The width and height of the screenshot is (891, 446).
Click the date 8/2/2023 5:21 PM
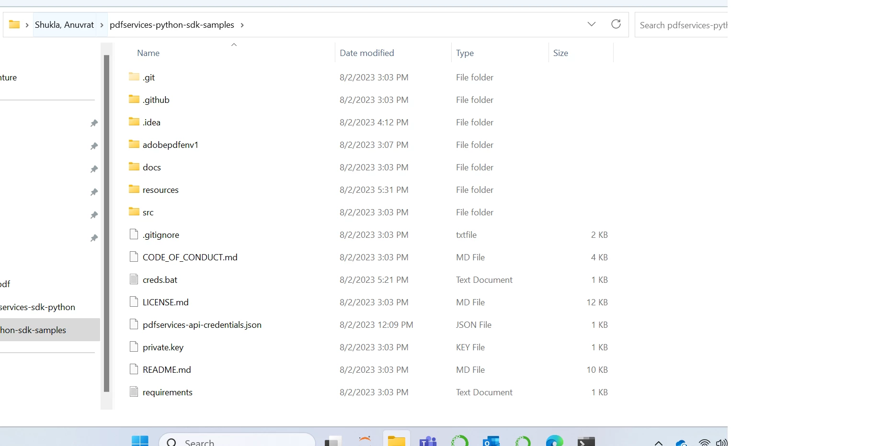(374, 279)
